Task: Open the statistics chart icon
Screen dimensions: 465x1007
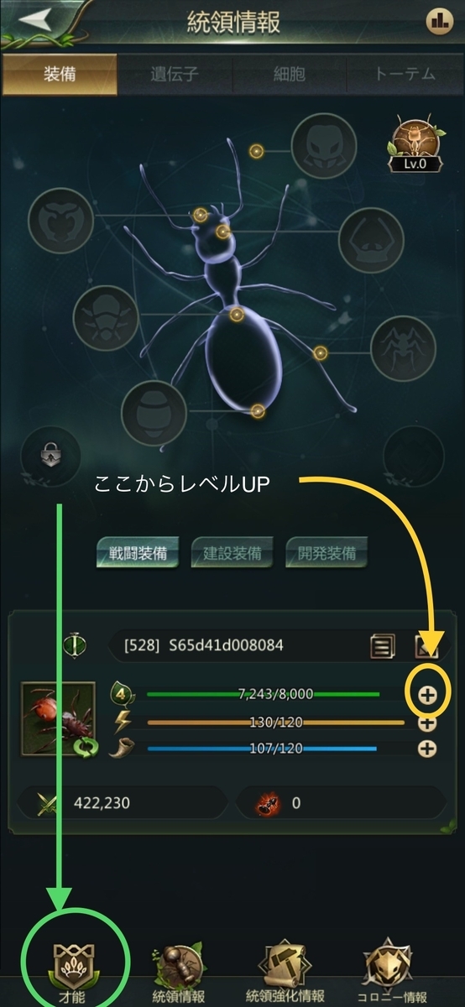Action: pyautogui.click(x=439, y=22)
